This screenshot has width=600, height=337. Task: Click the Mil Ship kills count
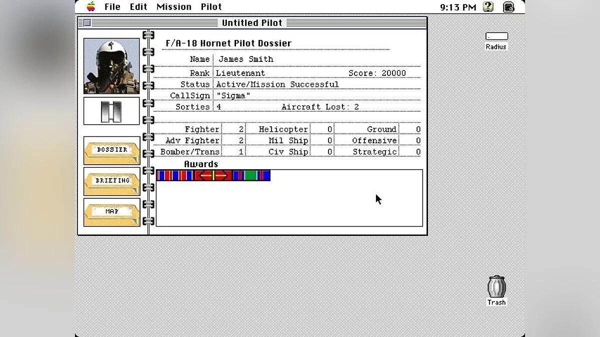point(330,141)
